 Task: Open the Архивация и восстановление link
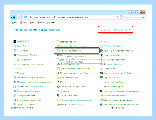[x=118, y=51]
